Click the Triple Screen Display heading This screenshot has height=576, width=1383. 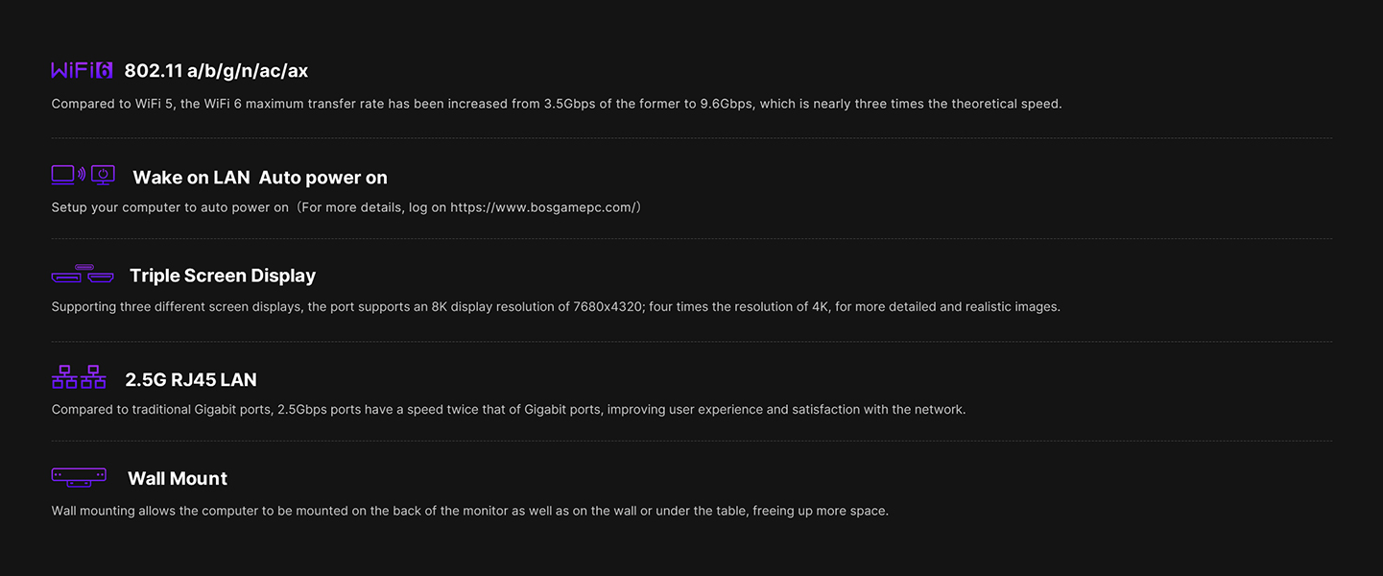(223, 276)
